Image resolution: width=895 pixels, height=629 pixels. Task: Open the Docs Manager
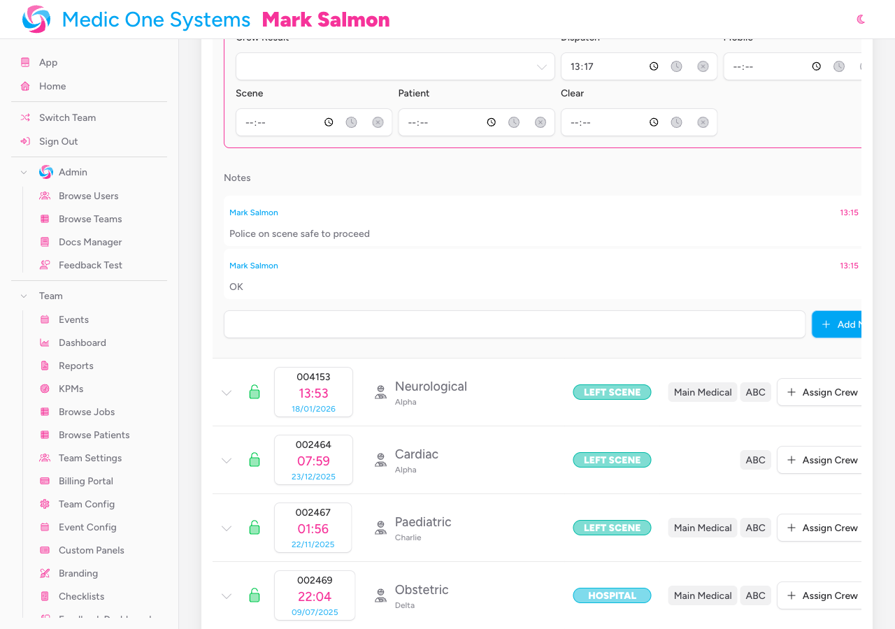[x=90, y=242]
